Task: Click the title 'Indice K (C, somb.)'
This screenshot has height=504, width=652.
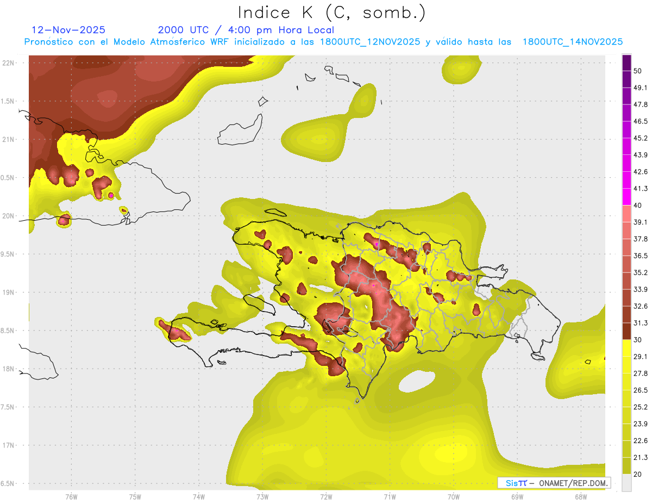Action: (331, 13)
